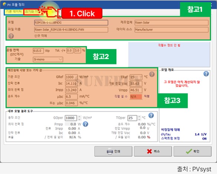Click the Isc 14.110 input field
Screen dimensions: 217x174
71,84
